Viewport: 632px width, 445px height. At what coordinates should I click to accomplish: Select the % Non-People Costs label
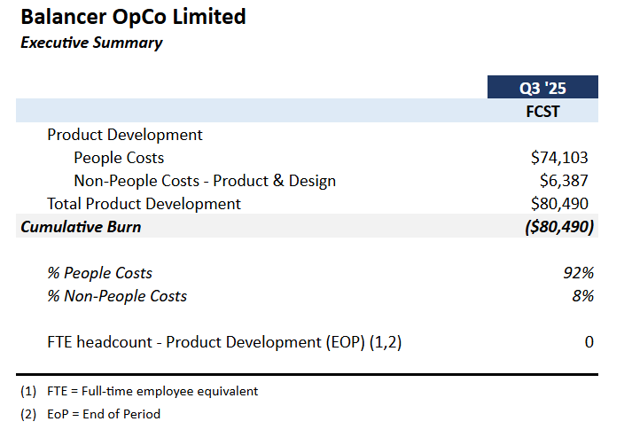coord(117,296)
